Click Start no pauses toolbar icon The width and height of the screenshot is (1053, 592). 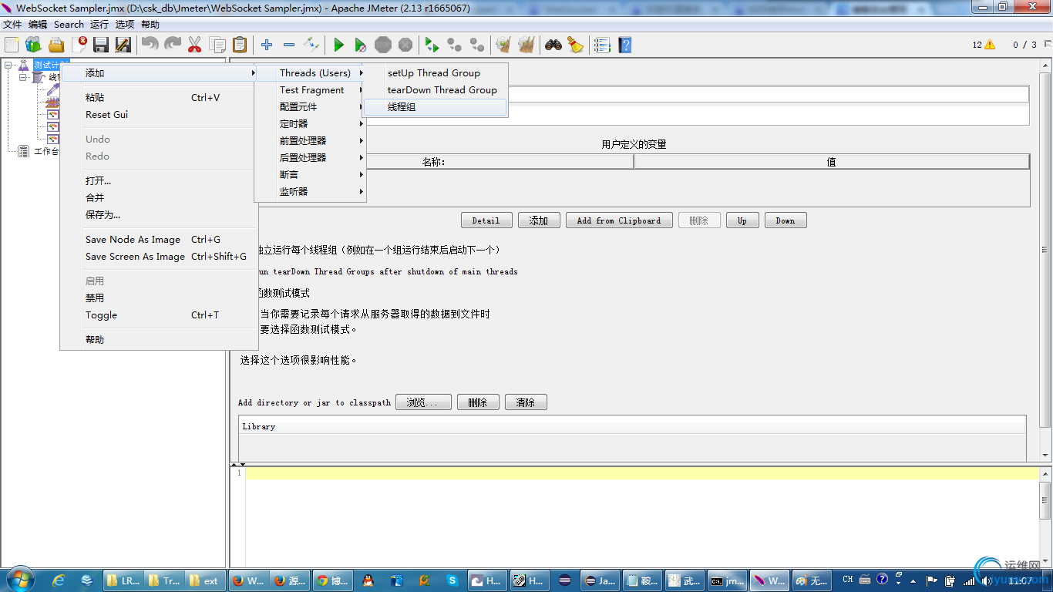360,45
